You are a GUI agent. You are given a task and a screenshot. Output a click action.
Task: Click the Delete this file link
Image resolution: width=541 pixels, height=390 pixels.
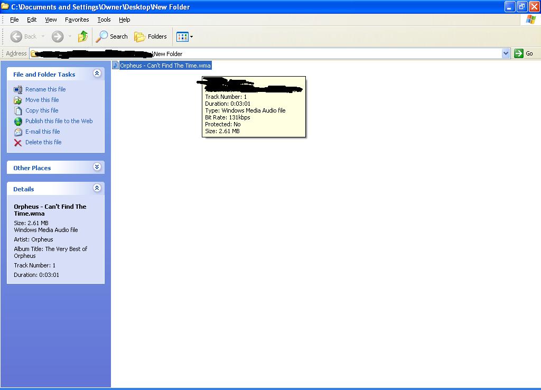[x=43, y=142]
